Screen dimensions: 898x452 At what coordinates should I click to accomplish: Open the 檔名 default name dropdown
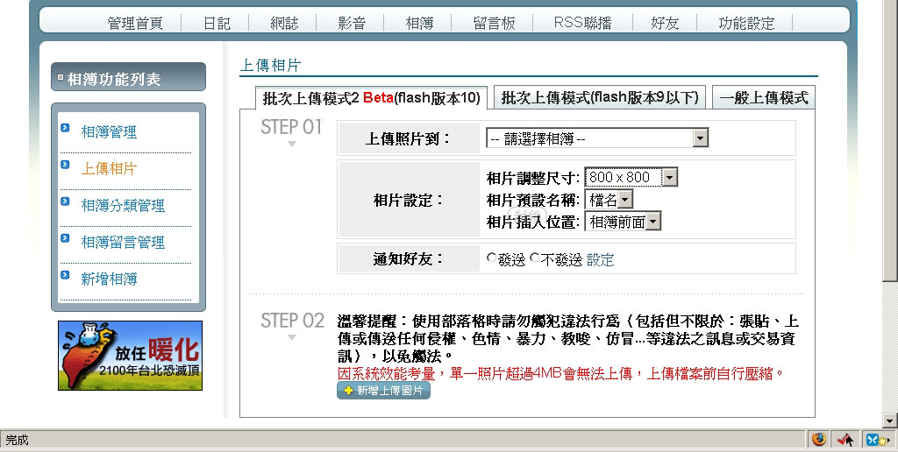609,200
